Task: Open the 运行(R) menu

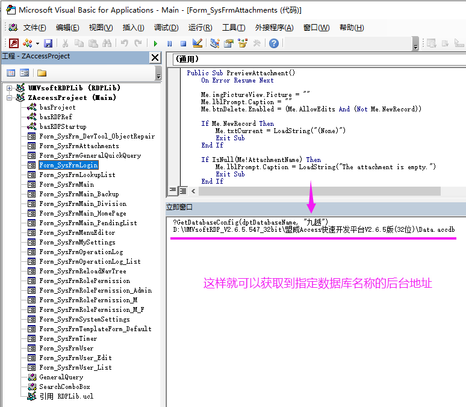Action: [200, 28]
